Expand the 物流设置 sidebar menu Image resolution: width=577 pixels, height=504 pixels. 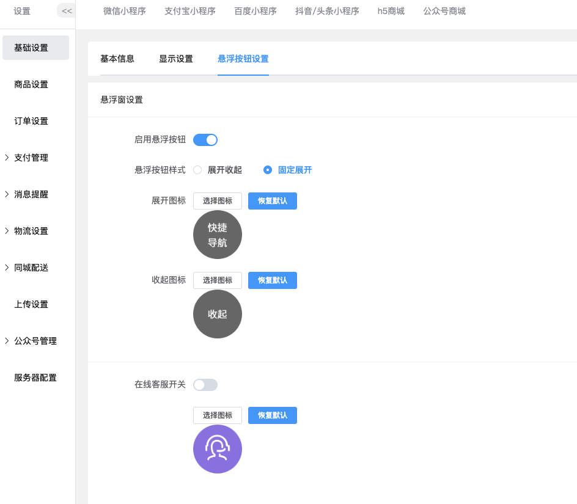click(x=31, y=231)
